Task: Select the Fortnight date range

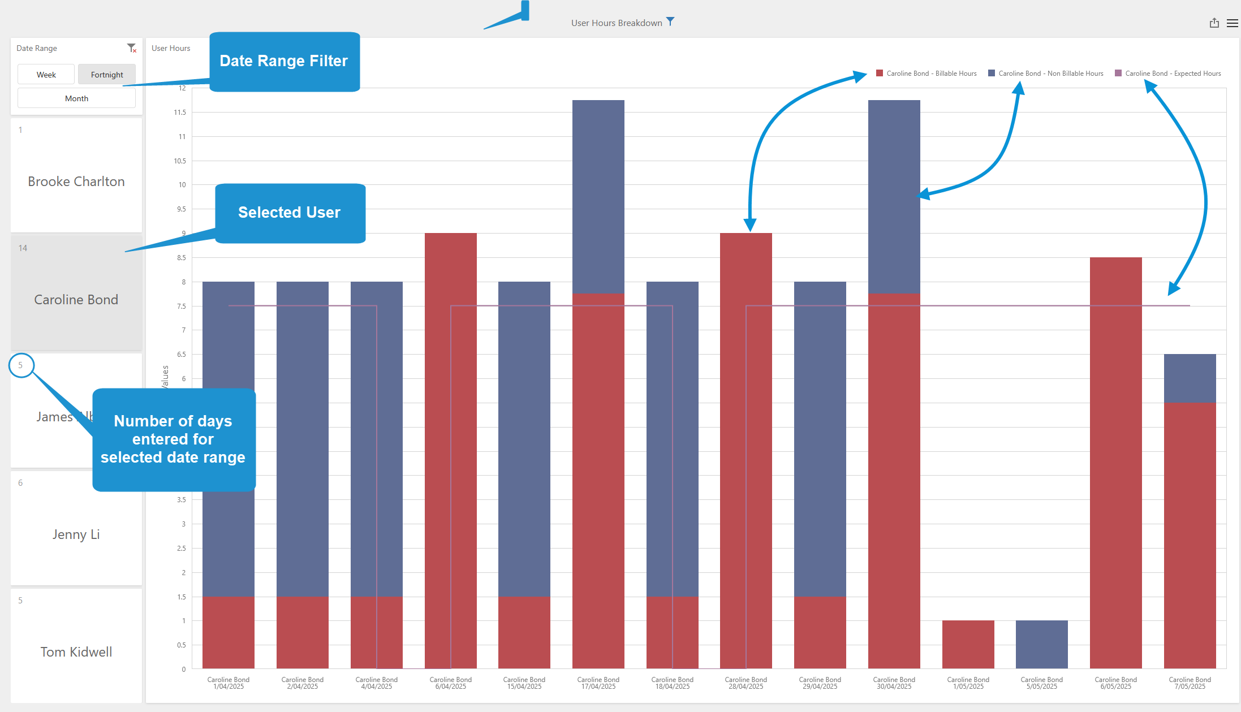Action: click(x=107, y=75)
